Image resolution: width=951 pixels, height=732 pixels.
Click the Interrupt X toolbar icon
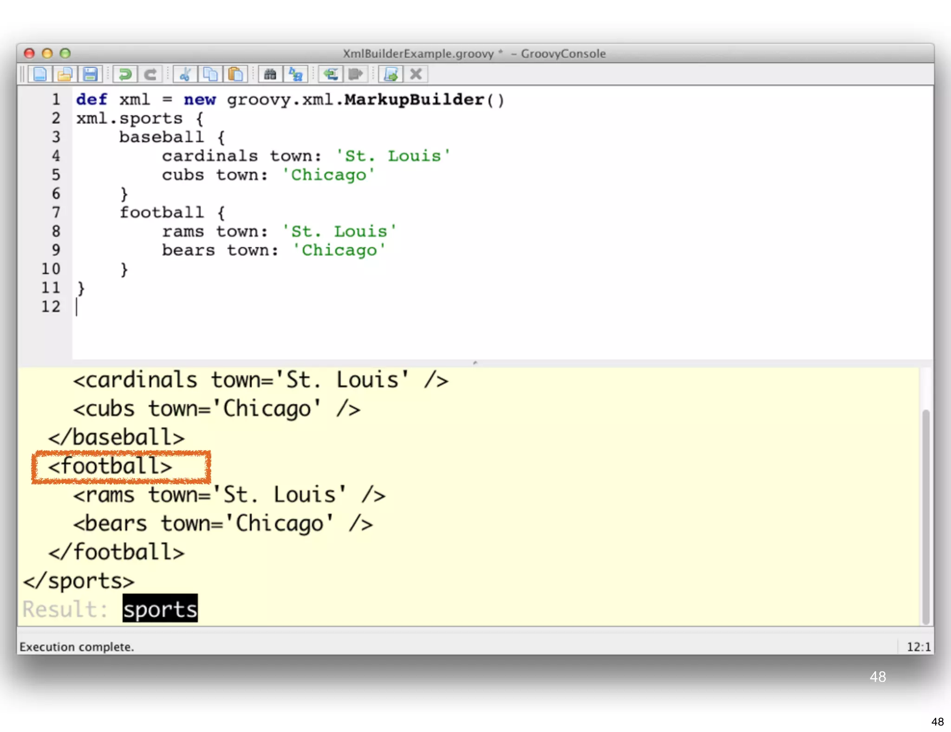pyautogui.click(x=416, y=74)
